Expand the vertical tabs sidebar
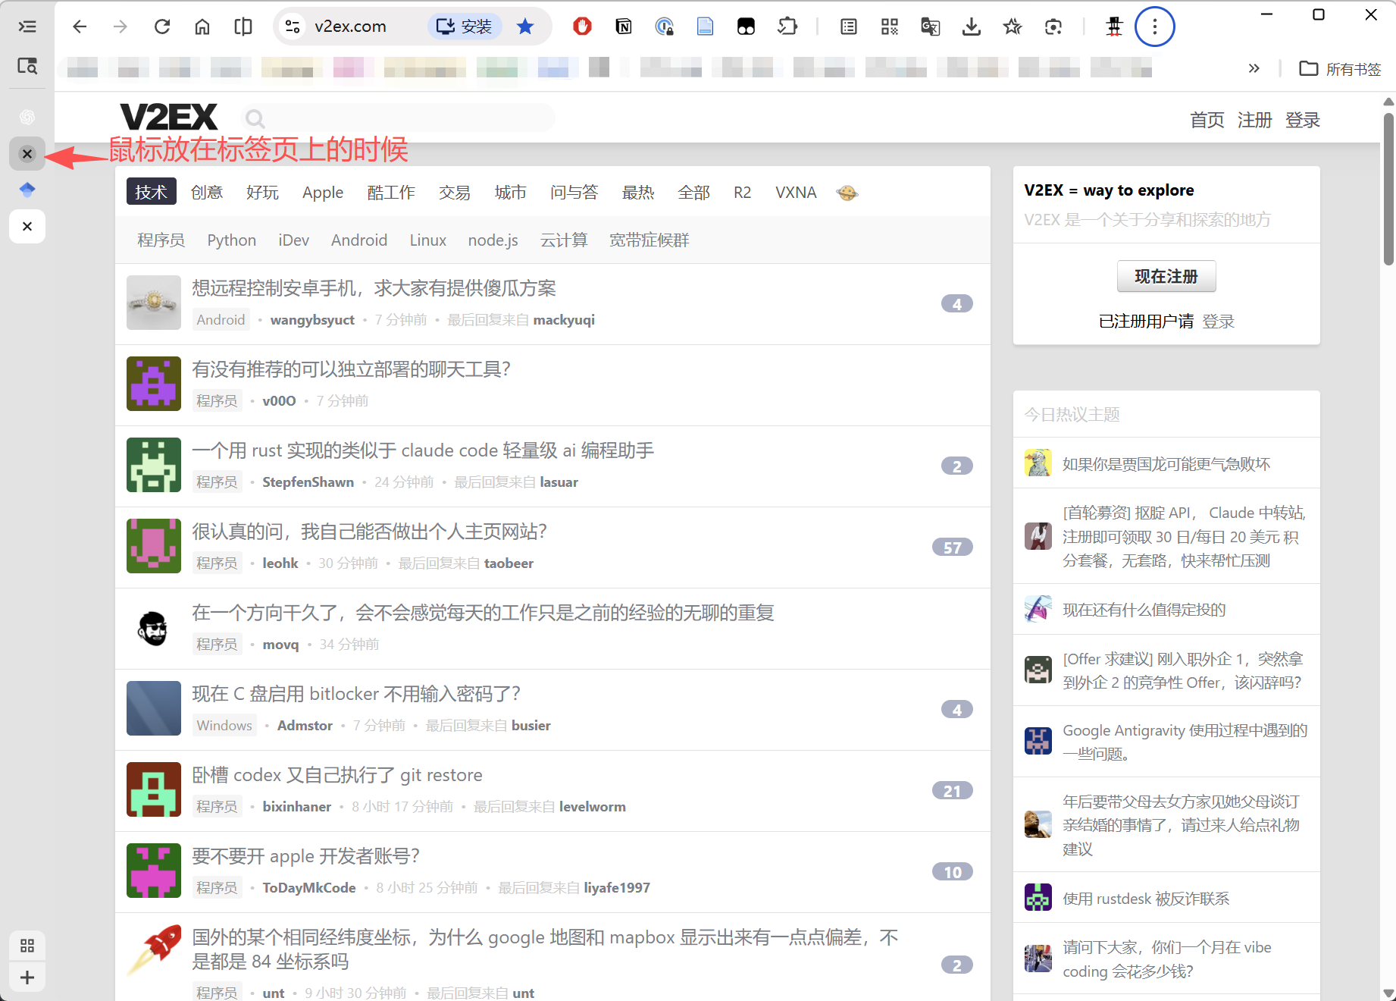This screenshot has height=1001, width=1396. point(27,27)
